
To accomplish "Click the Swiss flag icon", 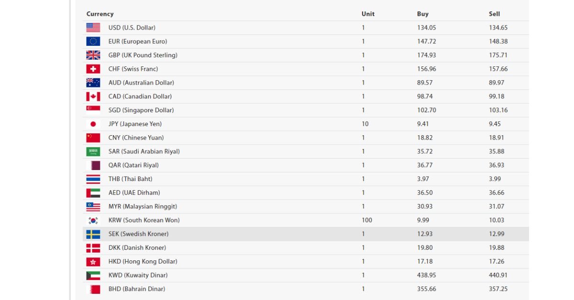I will click(93, 69).
